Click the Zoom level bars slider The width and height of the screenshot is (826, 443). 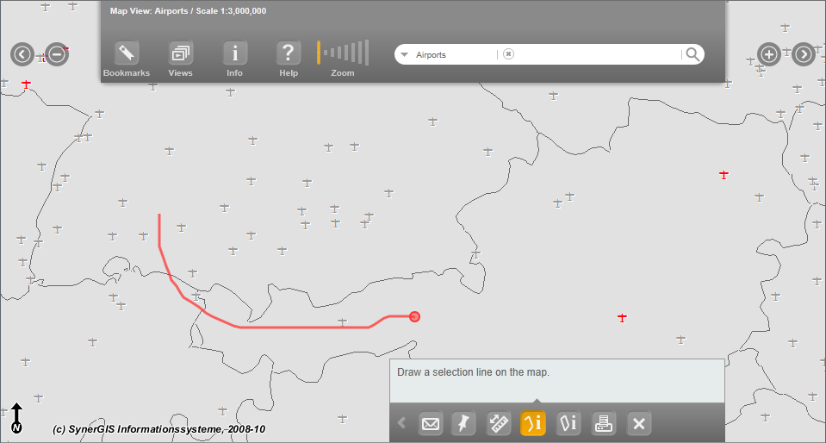tap(344, 53)
